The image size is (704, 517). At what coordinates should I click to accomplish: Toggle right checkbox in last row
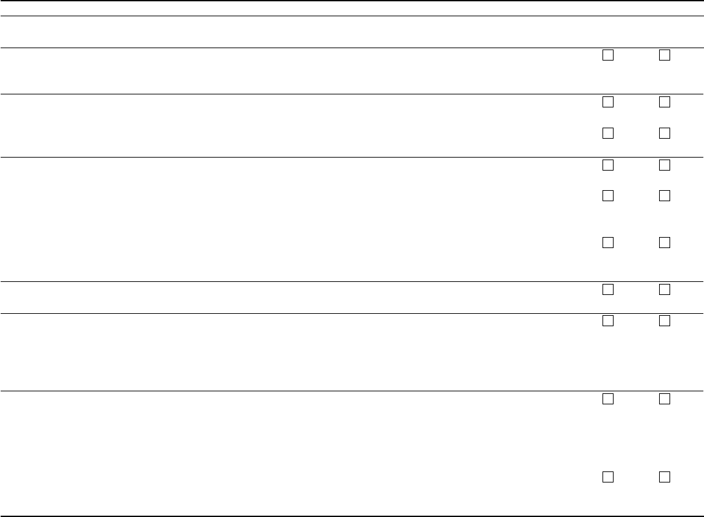point(664,477)
